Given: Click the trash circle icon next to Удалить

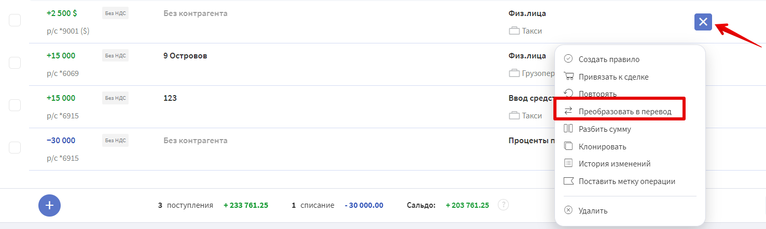Looking at the screenshot, I should 568,210.
